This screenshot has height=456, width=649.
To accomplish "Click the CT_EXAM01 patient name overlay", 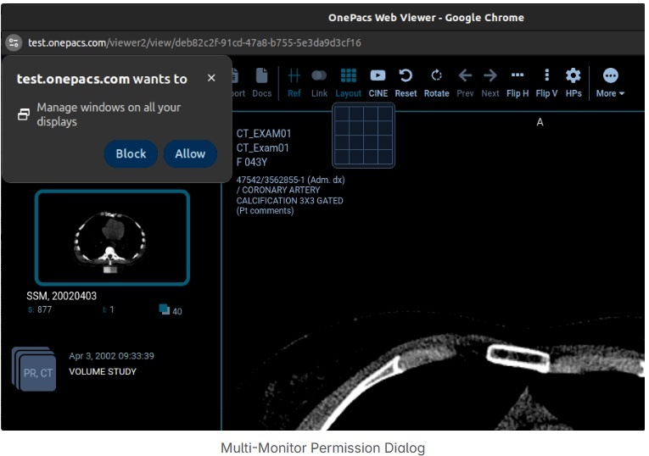I will [x=264, y=134].
